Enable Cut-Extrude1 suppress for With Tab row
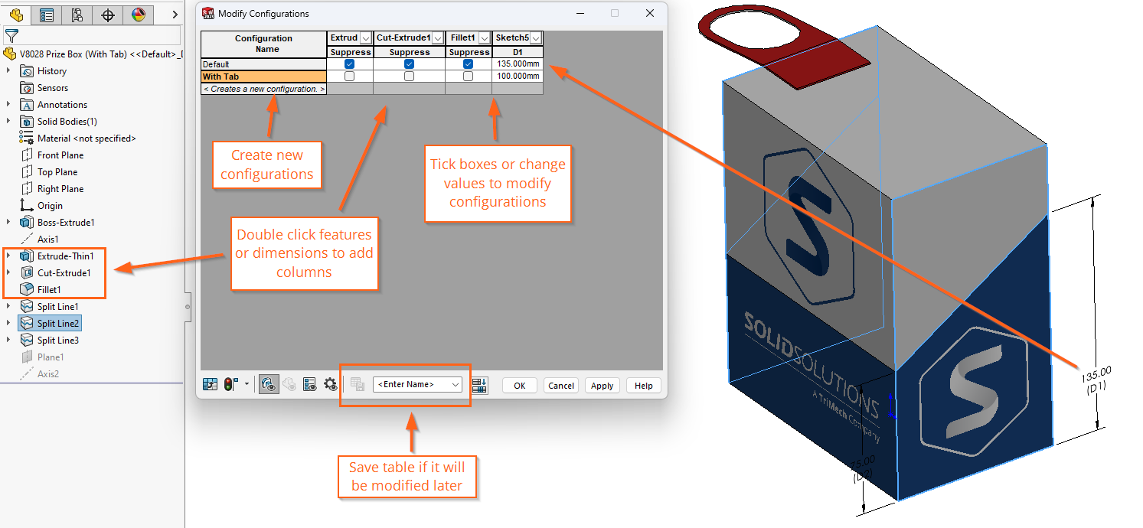This screenshot has width=1143, height=528. [x=409, y=77]
